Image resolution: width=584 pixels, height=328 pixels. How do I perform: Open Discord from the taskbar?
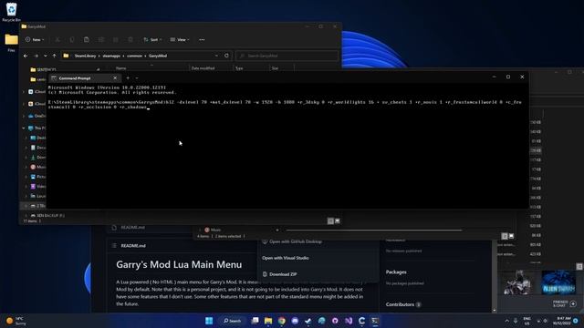295,321
